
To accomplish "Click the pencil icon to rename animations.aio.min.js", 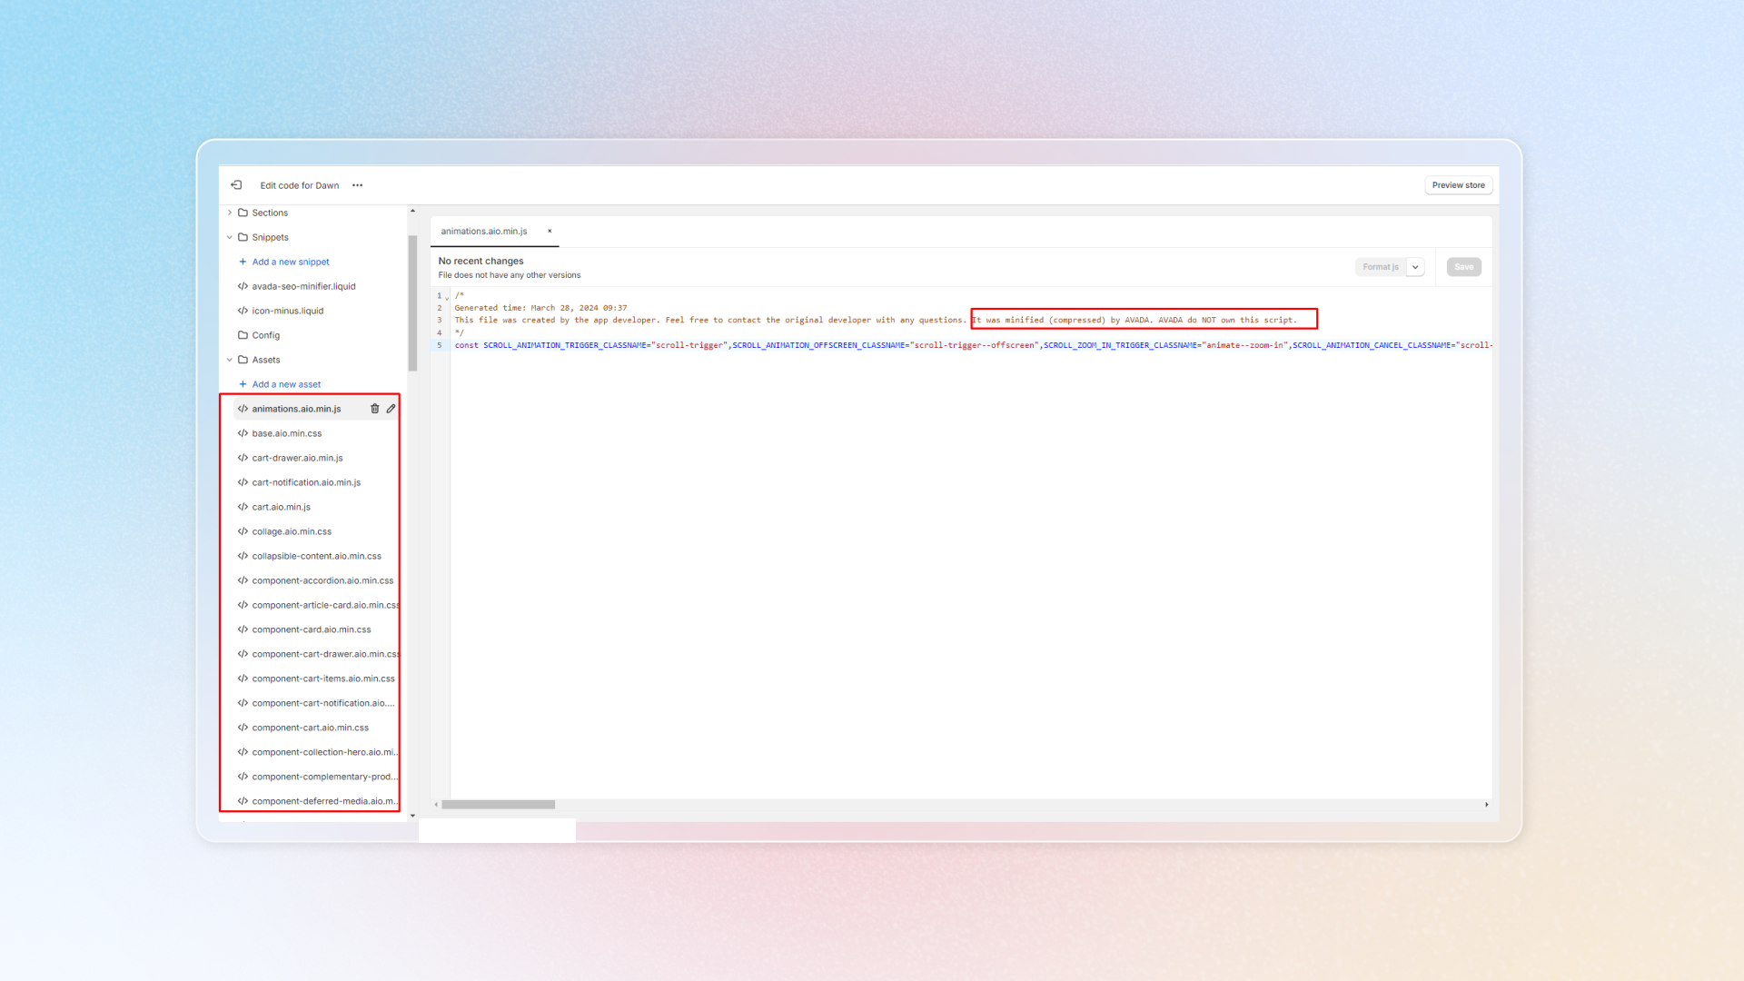I will pos(391,409).
